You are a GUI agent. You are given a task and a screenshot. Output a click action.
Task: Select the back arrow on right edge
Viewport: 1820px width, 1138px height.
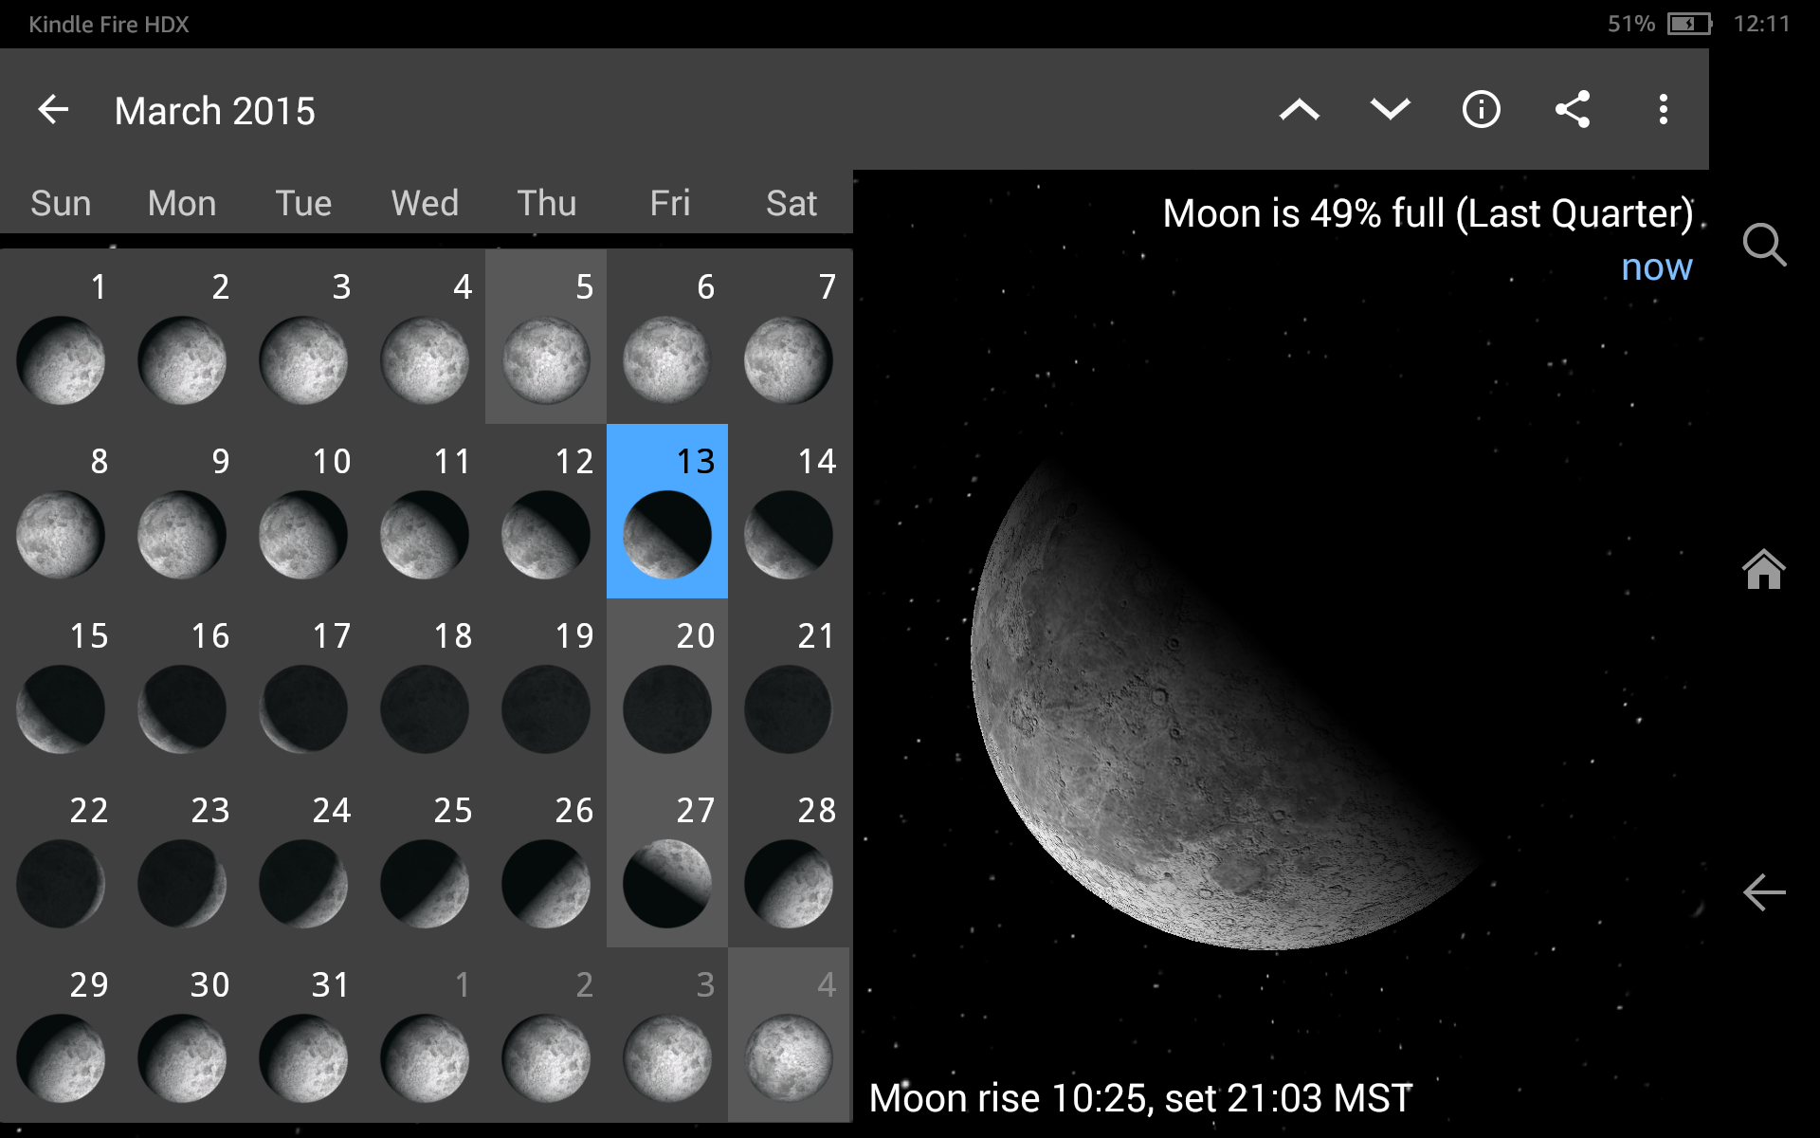tap(1764, 891)
